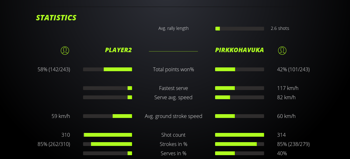The height and width of the screenshot is (159, 350).
Task: Click Player2's Serve avg. speed bar
Action: tap(108, 97)
